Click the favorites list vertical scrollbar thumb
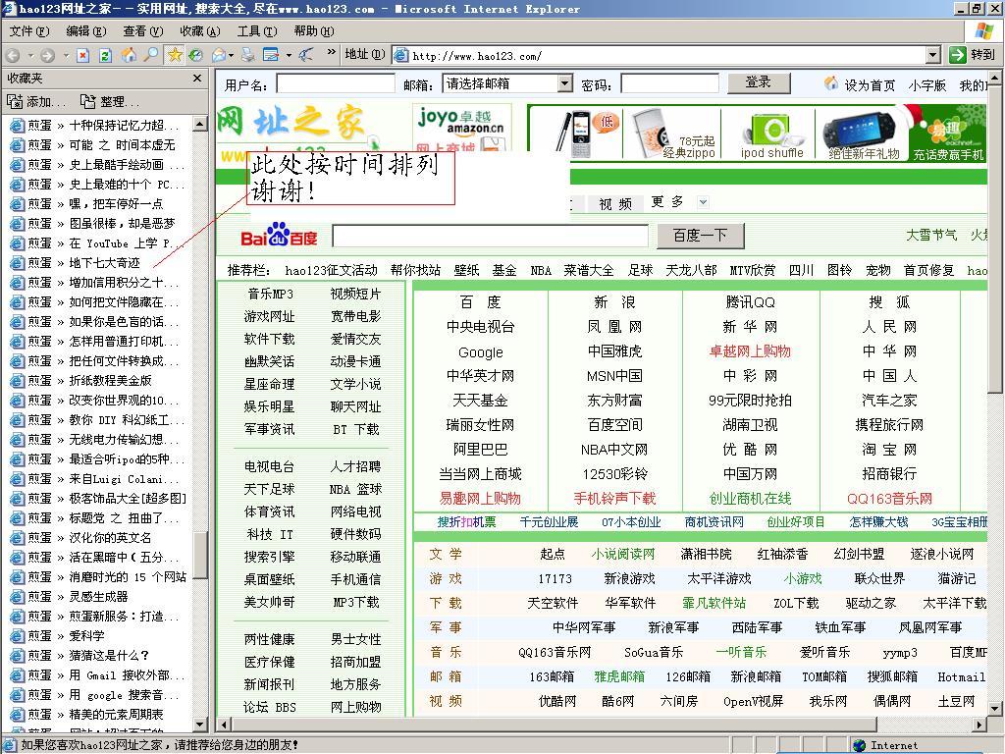 pos(200,556)
